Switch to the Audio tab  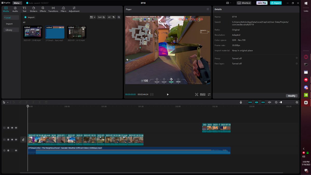pos(15,9)
